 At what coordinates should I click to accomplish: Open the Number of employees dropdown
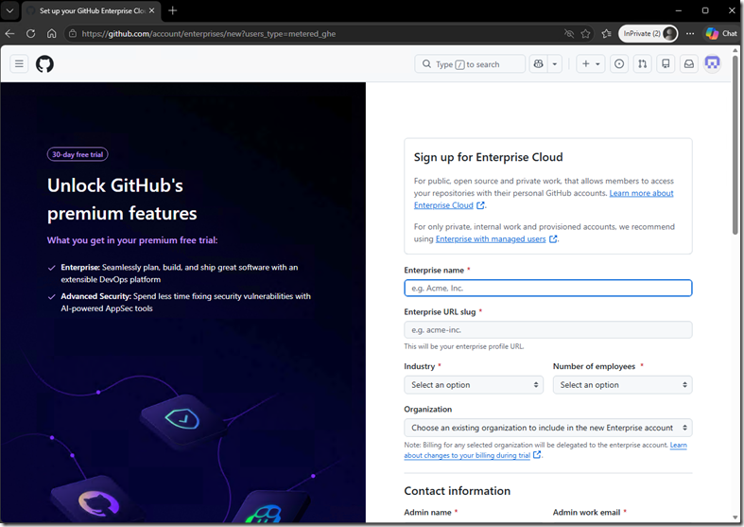tap(622, 385)
